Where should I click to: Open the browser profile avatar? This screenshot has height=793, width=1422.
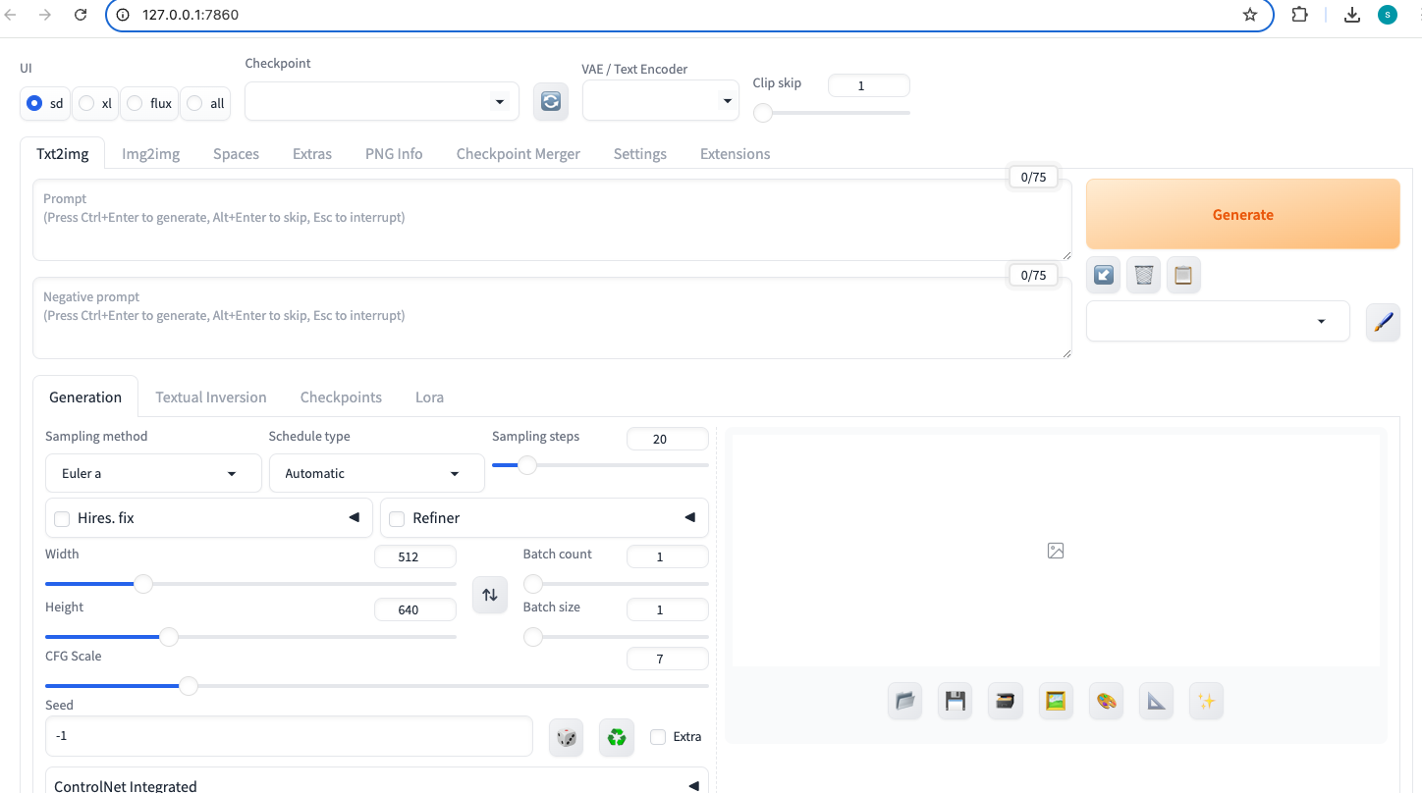click(x=1388, y=15)
